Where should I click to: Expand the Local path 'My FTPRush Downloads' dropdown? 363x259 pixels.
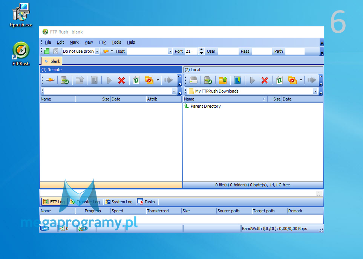pyautogui.click(x=315, y=91)
